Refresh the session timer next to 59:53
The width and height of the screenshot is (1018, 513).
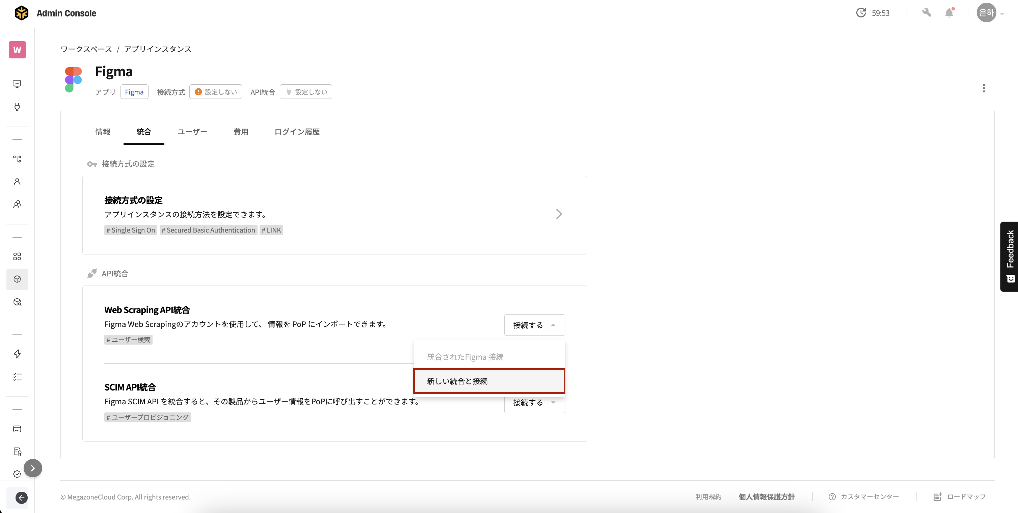pos(861,12)
